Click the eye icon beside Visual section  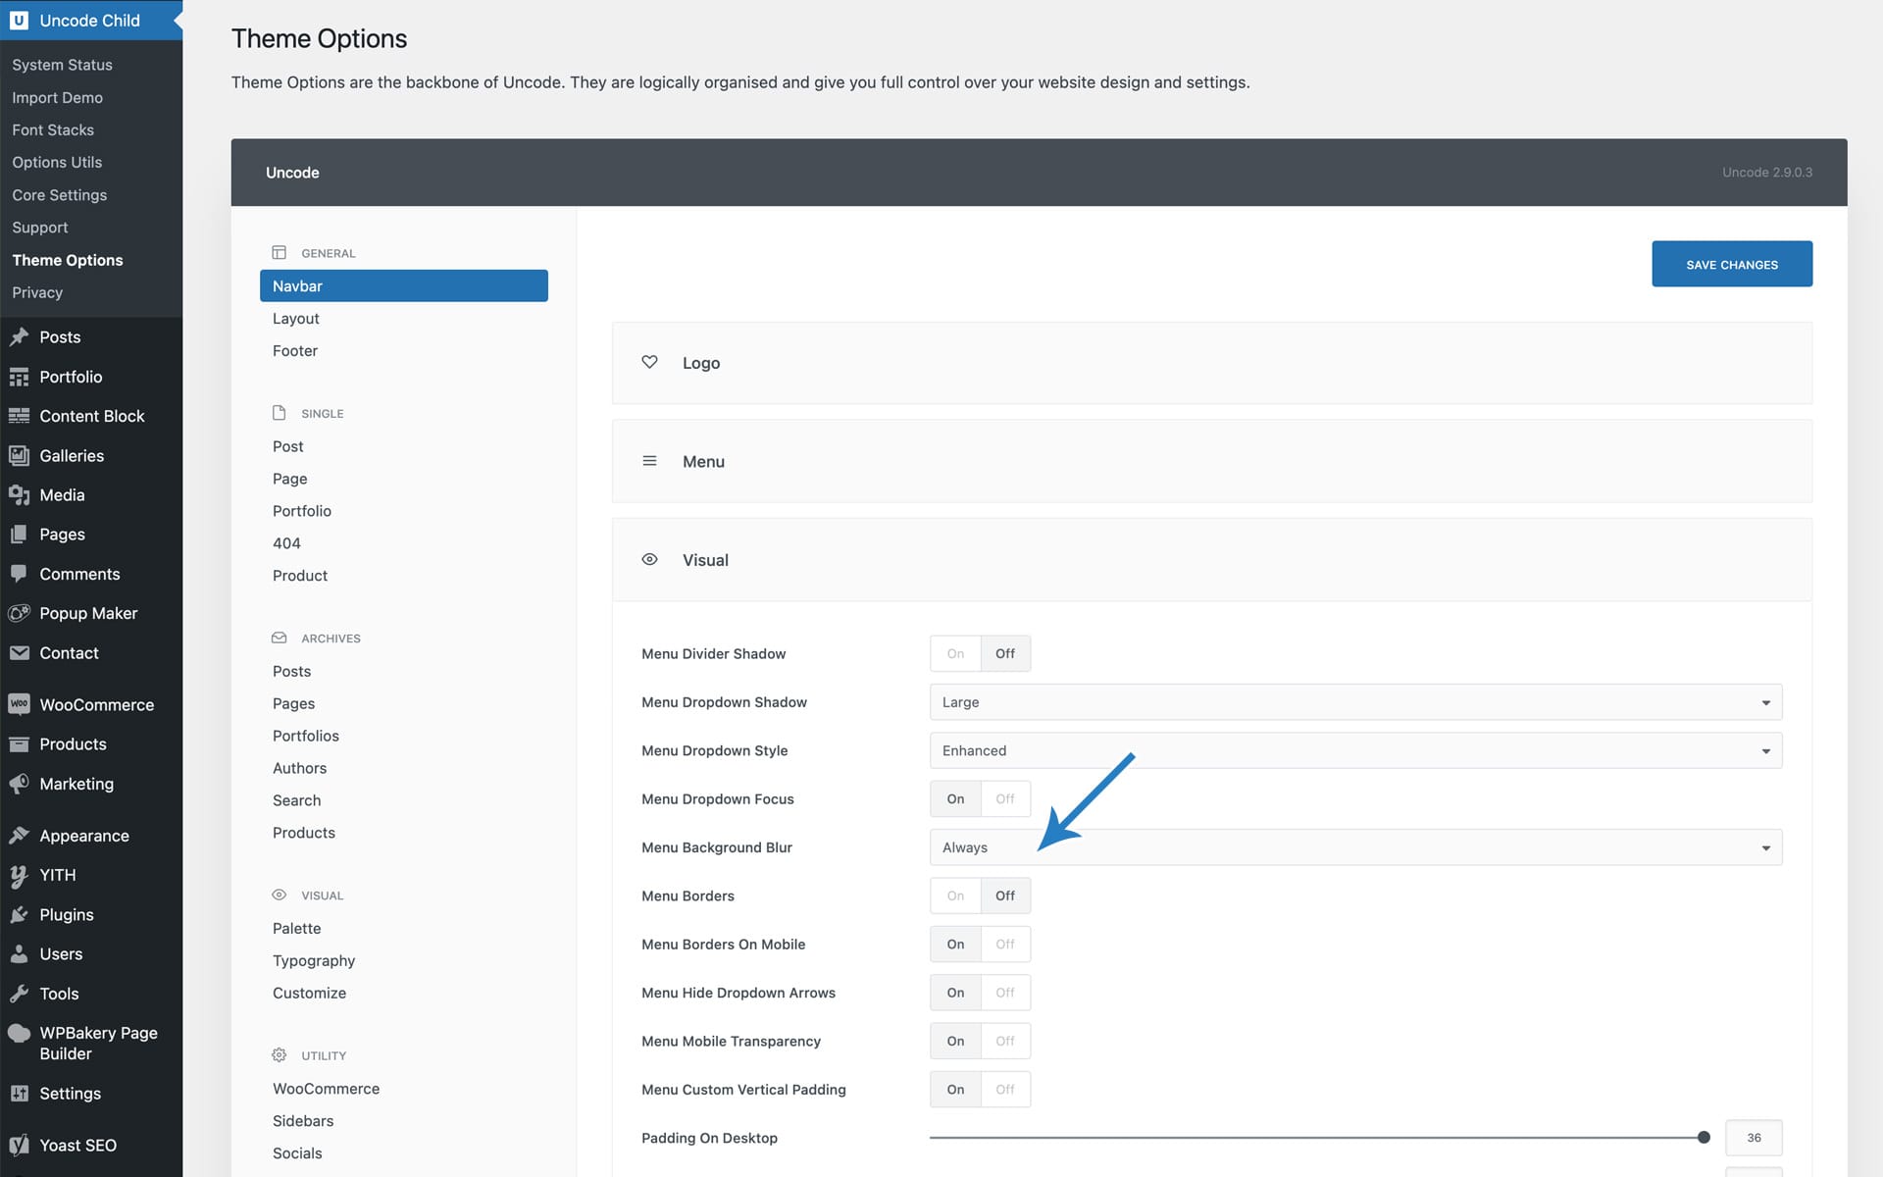(649, 559)
